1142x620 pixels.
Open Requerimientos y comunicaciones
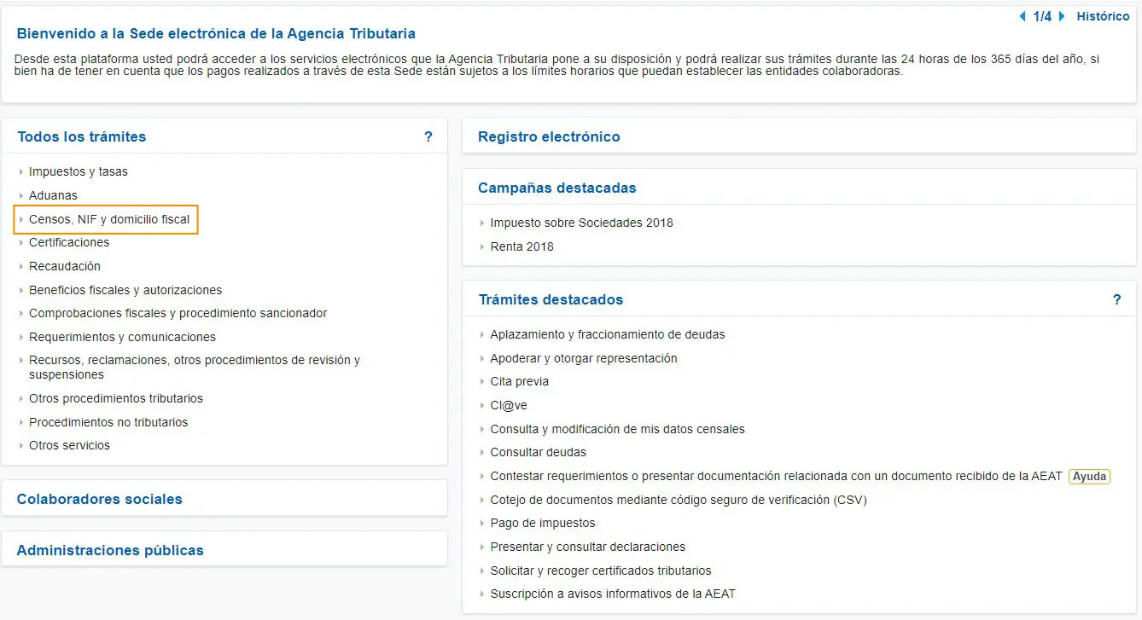123,337
